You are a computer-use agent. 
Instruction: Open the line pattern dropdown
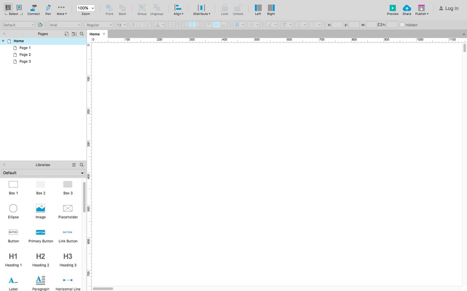tap(301, 25)
